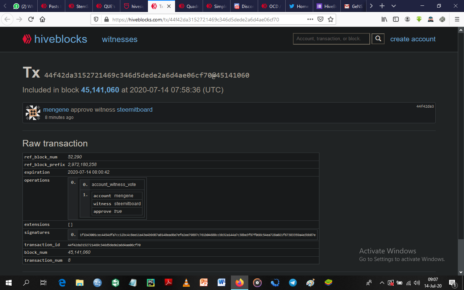This screenshot has height=290, width=464.
Task: Switch to the QUE's tab
Action: point(106,6)
